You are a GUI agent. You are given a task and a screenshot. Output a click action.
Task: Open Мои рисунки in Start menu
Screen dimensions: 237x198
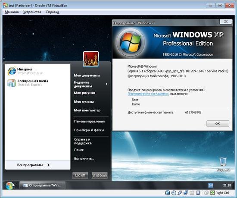point(84,93)
